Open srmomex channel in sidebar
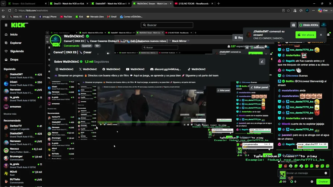 tap(23, 107)
